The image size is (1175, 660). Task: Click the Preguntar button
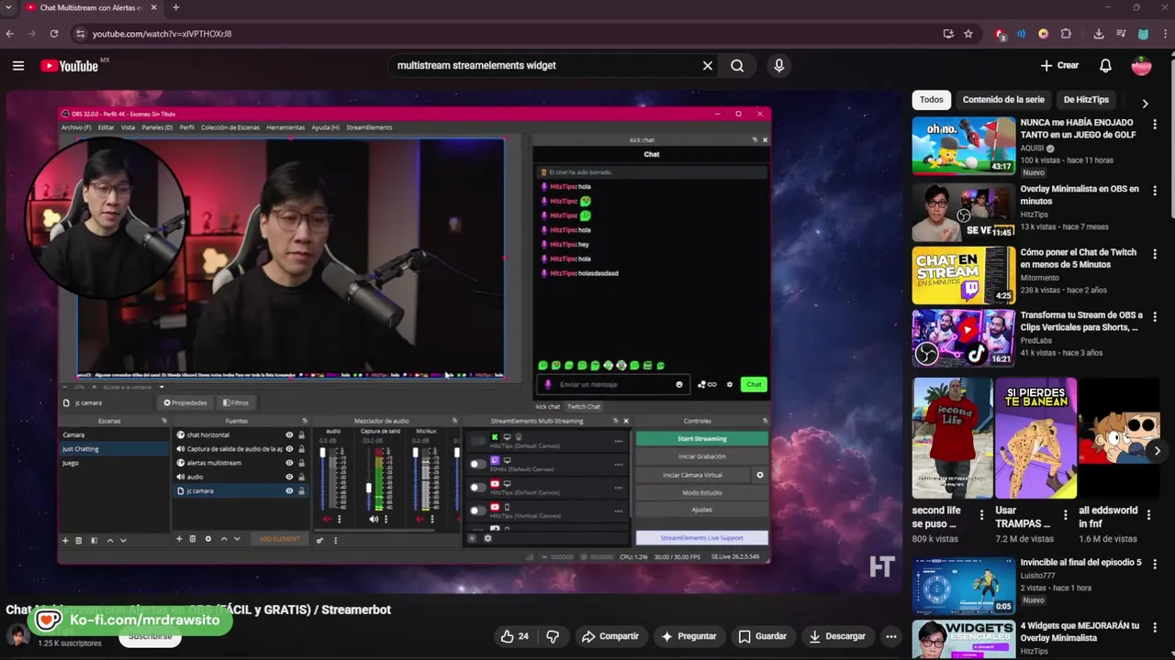(689, 636)
